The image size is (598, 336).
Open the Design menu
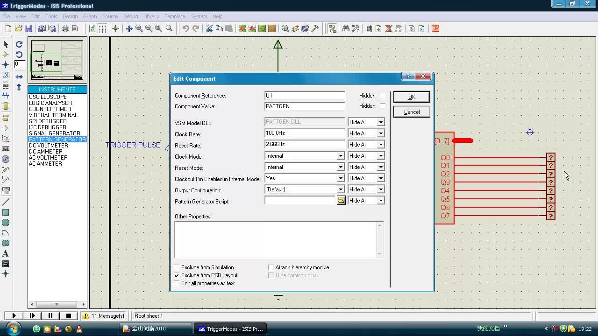click(x=70, y=16)
